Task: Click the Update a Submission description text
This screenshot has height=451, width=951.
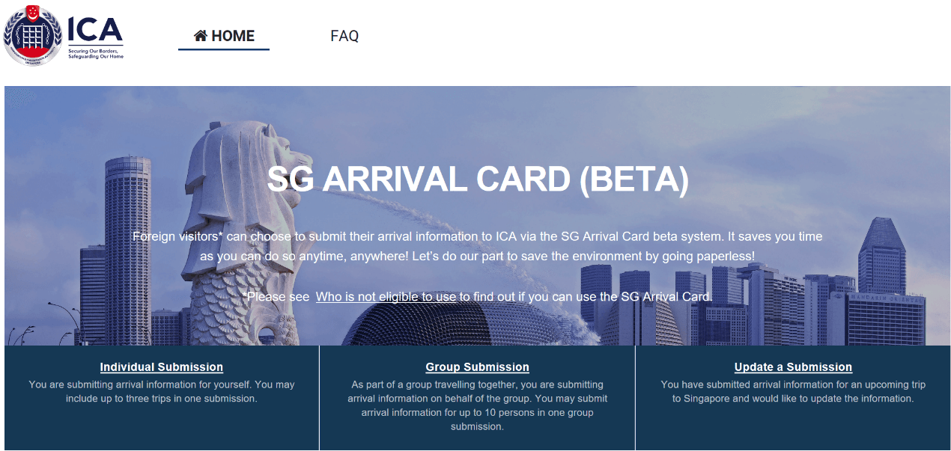Action: coord(793,391)
